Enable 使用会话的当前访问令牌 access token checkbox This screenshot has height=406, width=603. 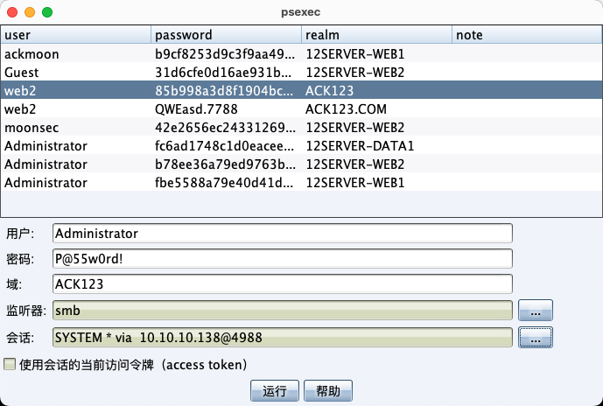(x=10, y=364)
